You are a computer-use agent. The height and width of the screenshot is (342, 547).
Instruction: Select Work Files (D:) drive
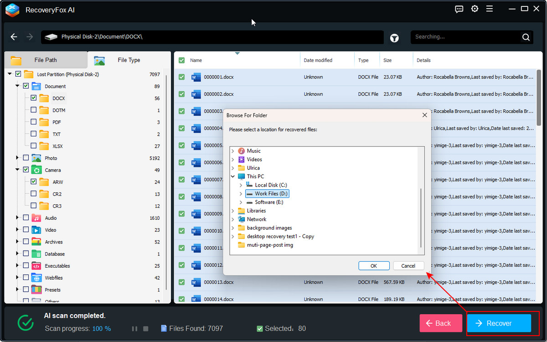[267, 194]
